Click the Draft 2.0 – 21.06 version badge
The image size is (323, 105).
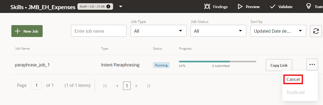pos(95,6)
